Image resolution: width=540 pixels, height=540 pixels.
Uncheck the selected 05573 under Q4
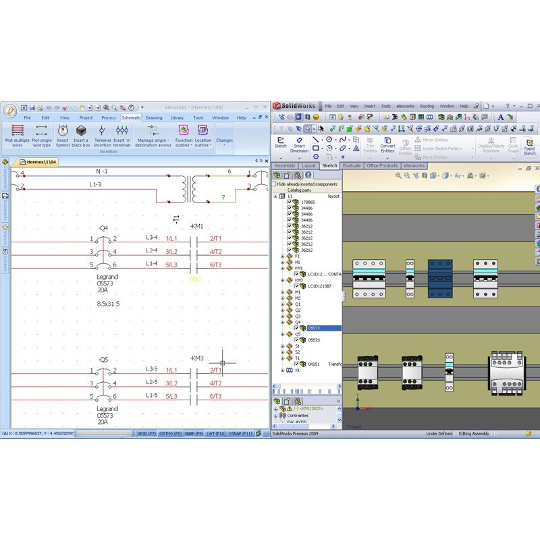point(296,328)
